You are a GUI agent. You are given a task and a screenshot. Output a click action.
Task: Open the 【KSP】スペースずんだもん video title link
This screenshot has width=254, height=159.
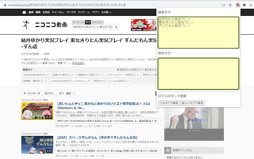tap(97, 138)
